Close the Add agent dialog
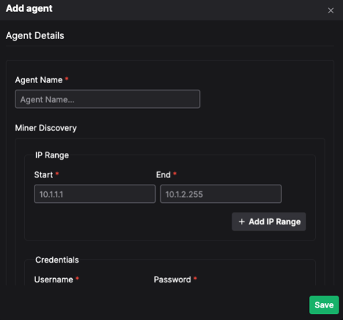This screenshot has height=320, width=343. point(331,10)
